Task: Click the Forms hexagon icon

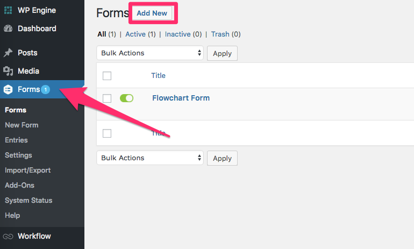Action: coord(9,90)
